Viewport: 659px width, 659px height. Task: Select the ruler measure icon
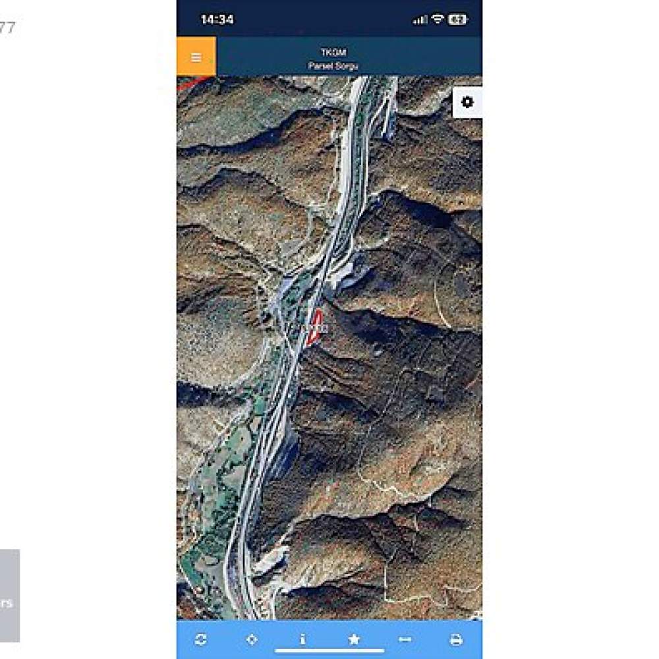pos(405,639)
